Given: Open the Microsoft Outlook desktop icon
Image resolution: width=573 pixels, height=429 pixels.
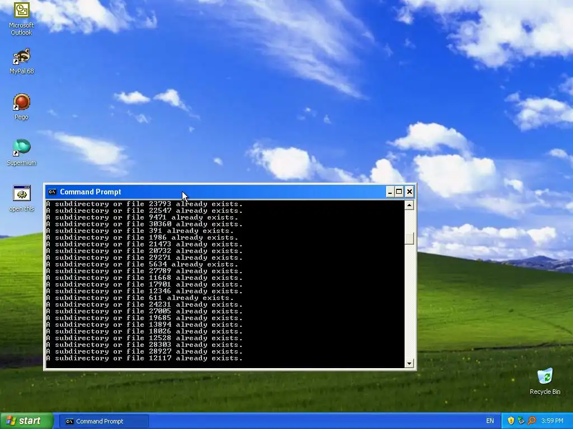Looking at the screenshot, I should pyautogui.click(x=21, y=18).
